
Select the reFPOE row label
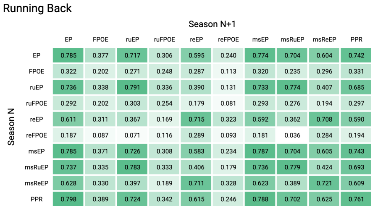[37, 135]
